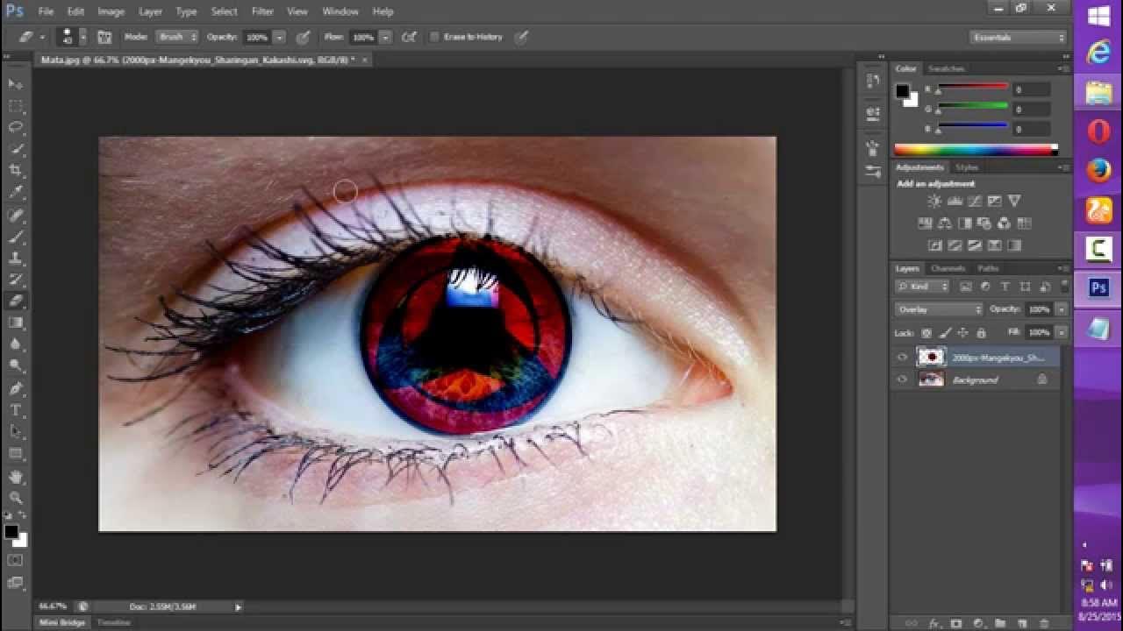Toggle Quick Mask mode
Image resolution: width=1123 pixels, height=631 pixels.
(16, 560)
